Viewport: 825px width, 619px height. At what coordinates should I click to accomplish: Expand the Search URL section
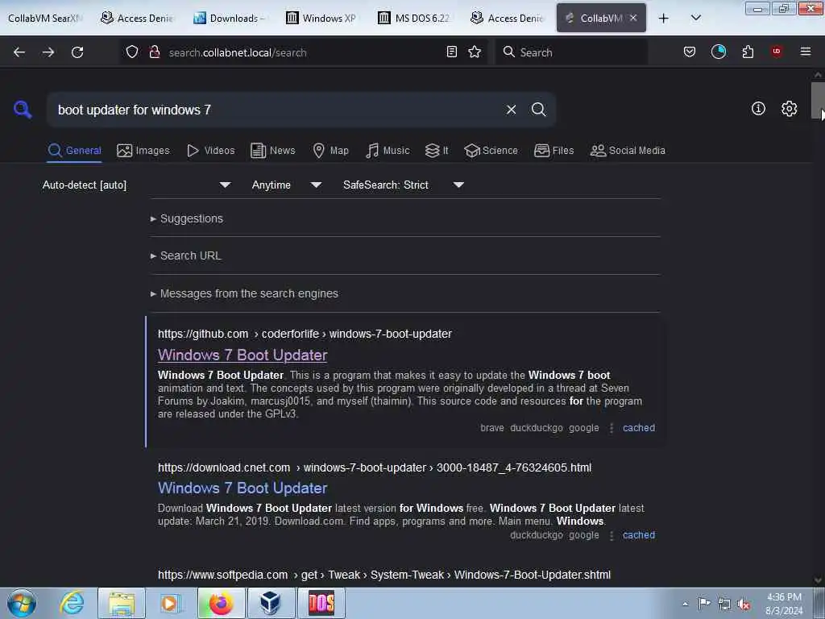click(186, 255)
